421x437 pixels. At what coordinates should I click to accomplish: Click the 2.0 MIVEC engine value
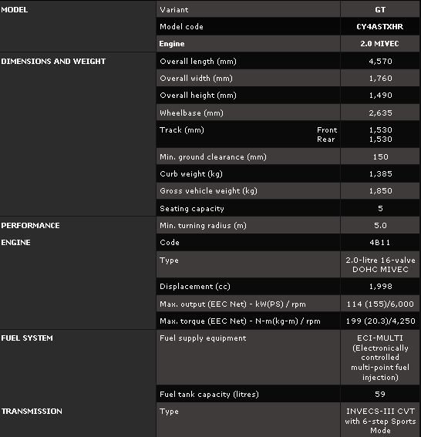pyautogui.click(x=379, y=44)
